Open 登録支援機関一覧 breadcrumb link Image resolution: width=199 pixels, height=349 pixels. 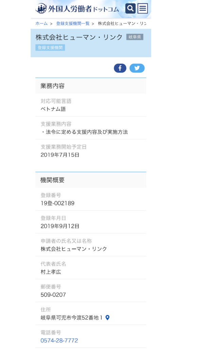point(73,24)
